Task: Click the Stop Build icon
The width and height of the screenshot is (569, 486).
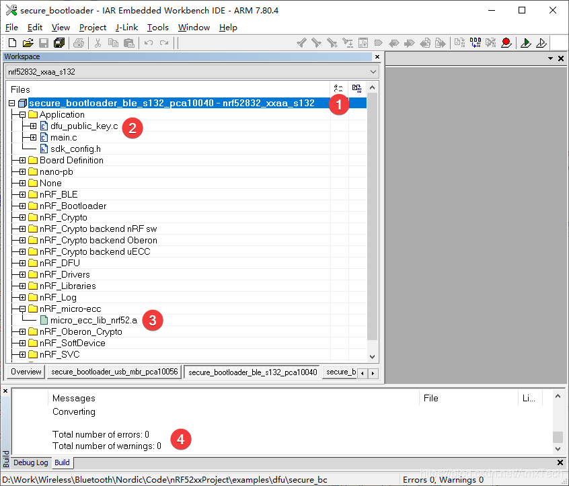Action: 490,43
